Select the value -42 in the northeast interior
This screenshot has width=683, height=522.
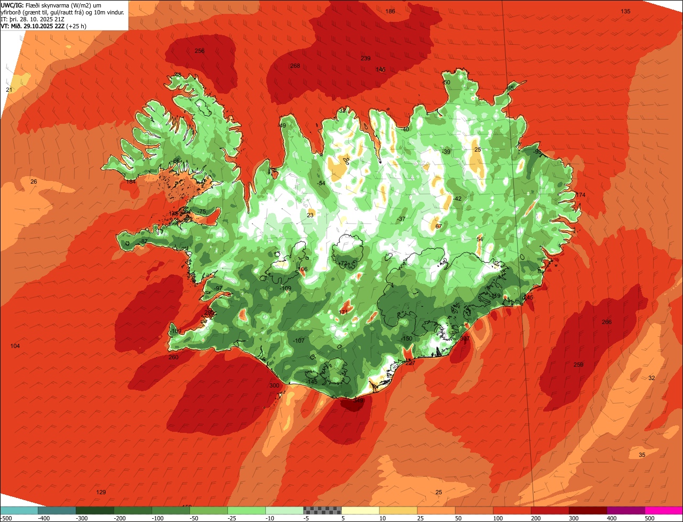point(457,199)
